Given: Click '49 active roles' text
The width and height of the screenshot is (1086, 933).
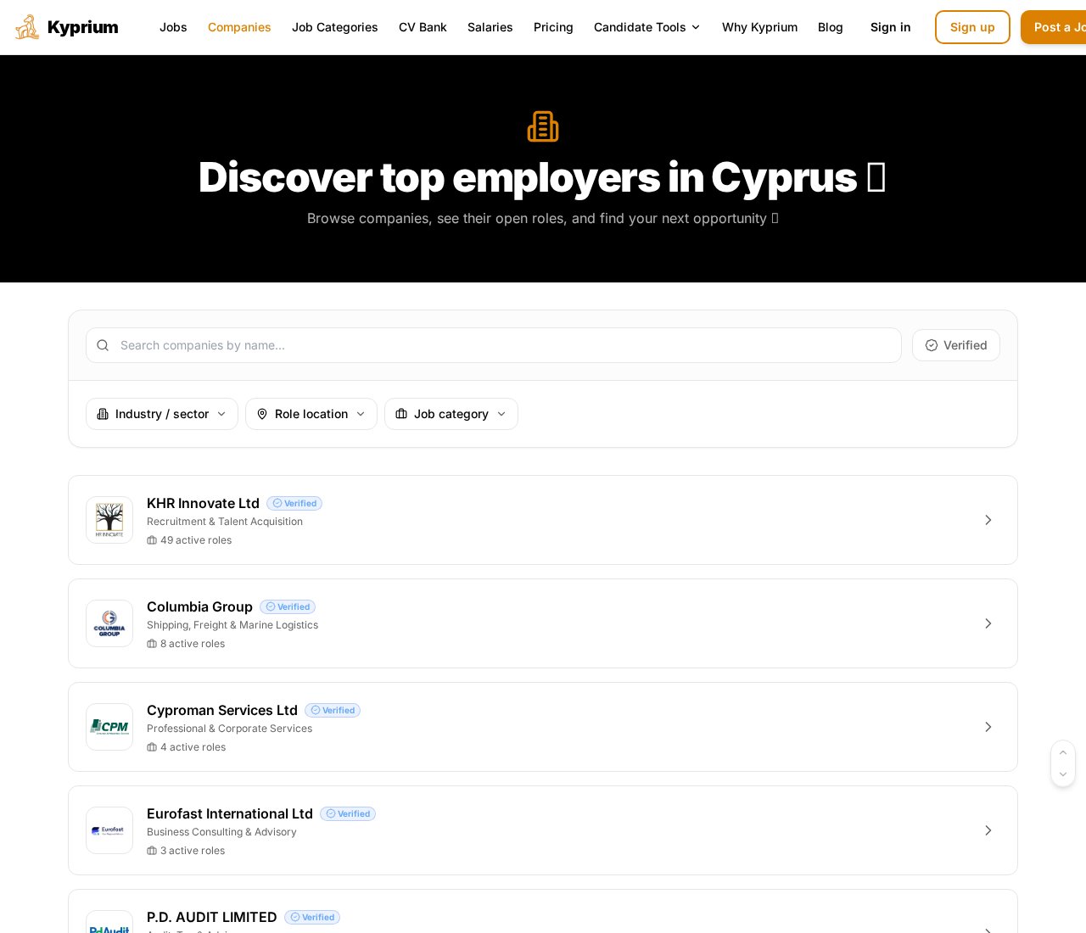Looking at the screenshot, I should point(196,540).
